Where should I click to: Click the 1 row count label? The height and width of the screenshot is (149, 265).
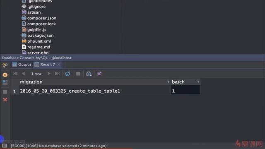tap(36, 74)
